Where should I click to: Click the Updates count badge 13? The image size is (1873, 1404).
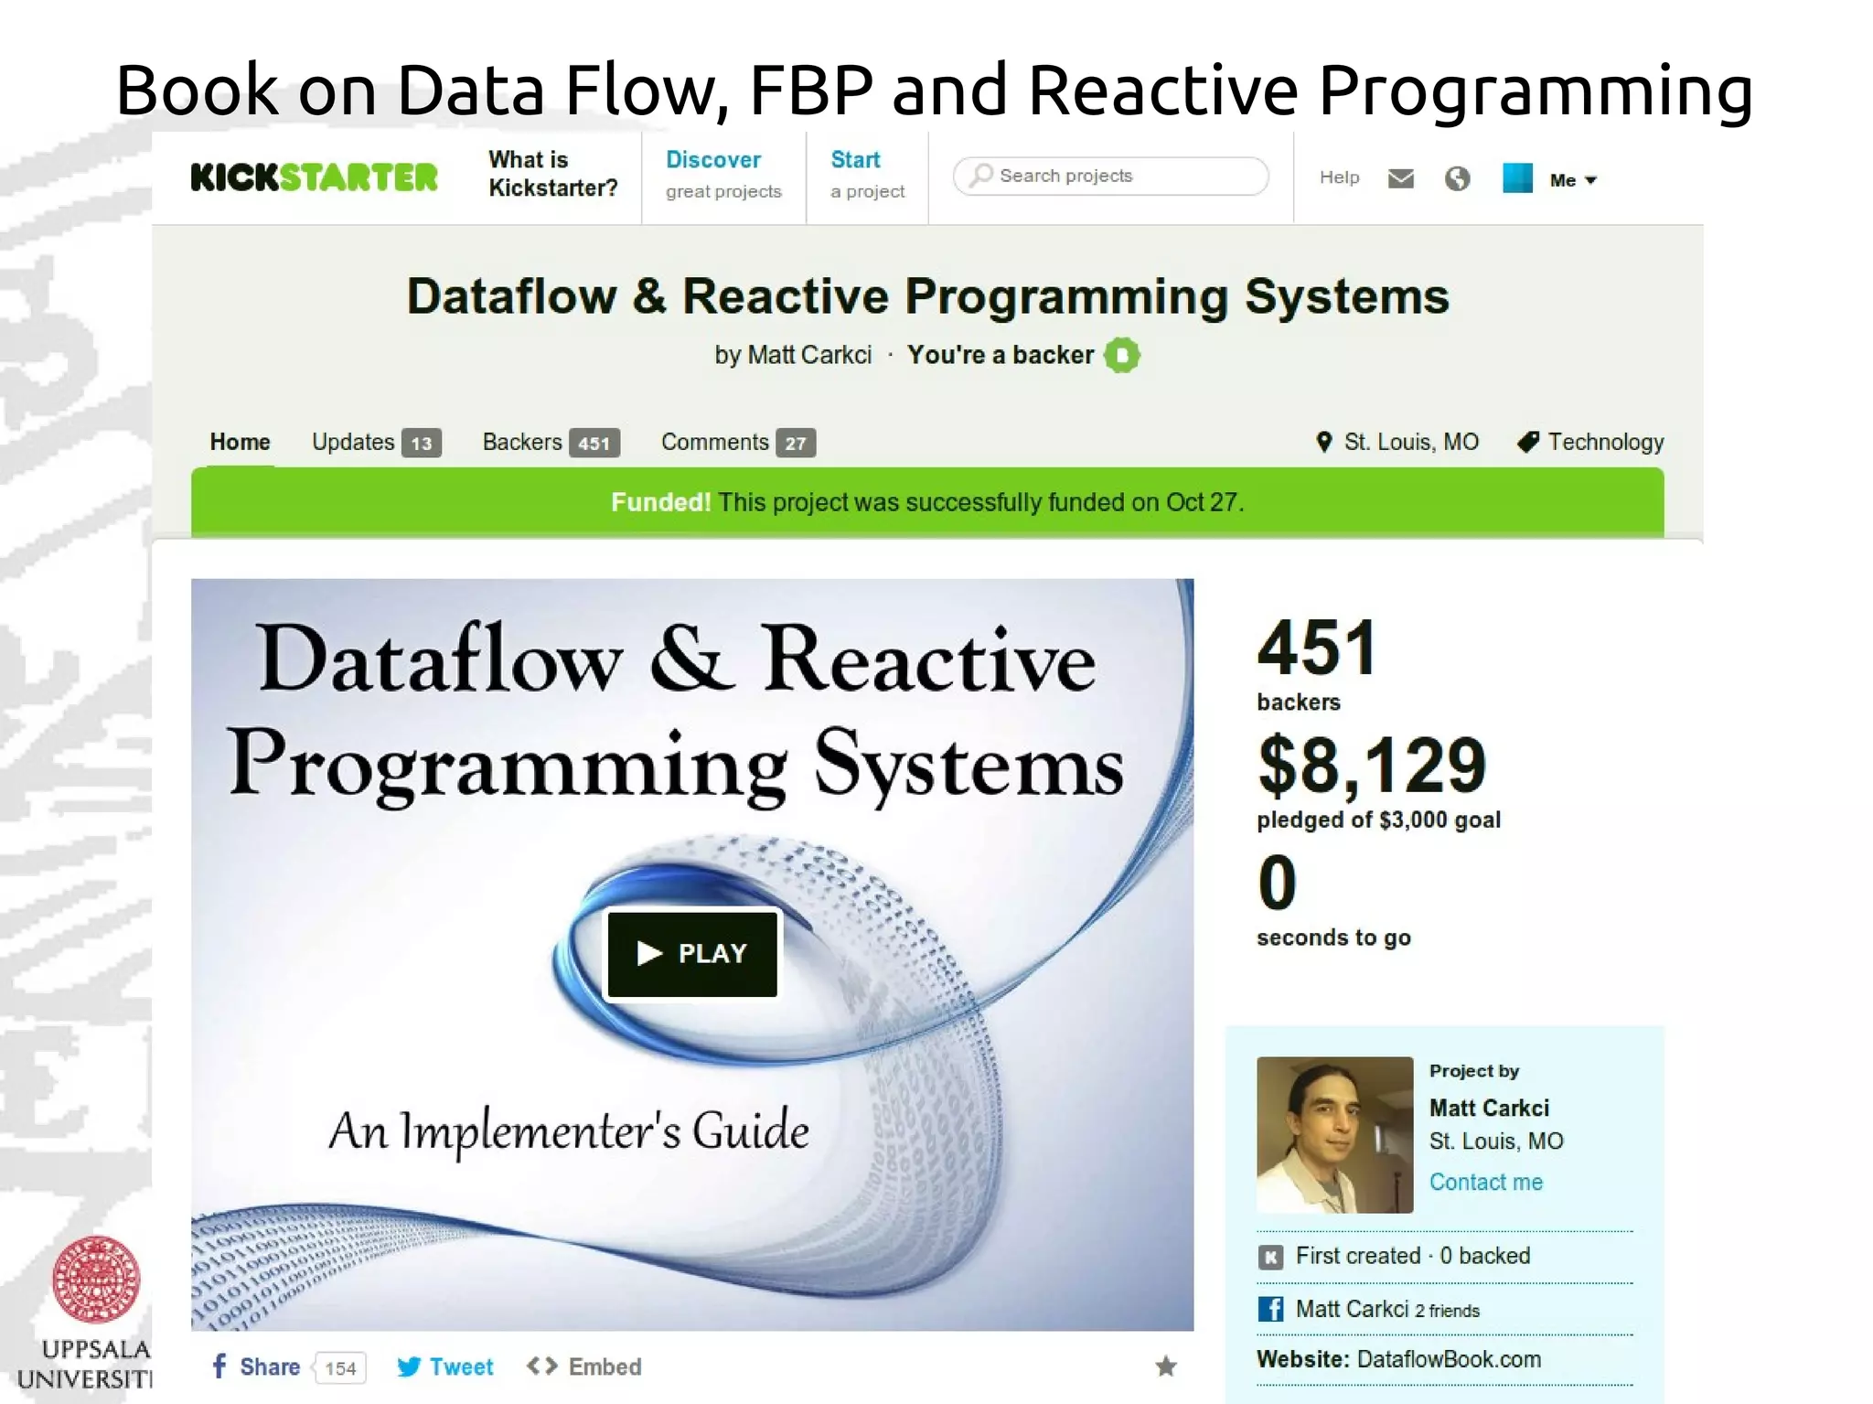coord(422,443)
